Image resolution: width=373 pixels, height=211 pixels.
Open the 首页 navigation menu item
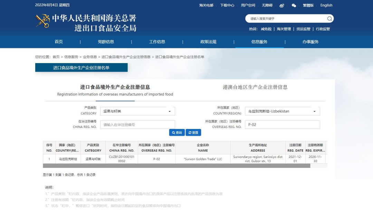(x=59, y=42)
